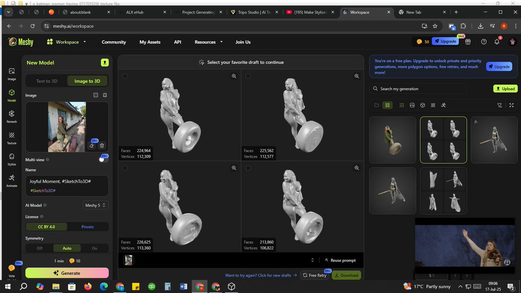This screenshot has height=293, width=521.
Task: Switch to the Text to 3D tab
Action: [x=46, y=81]
